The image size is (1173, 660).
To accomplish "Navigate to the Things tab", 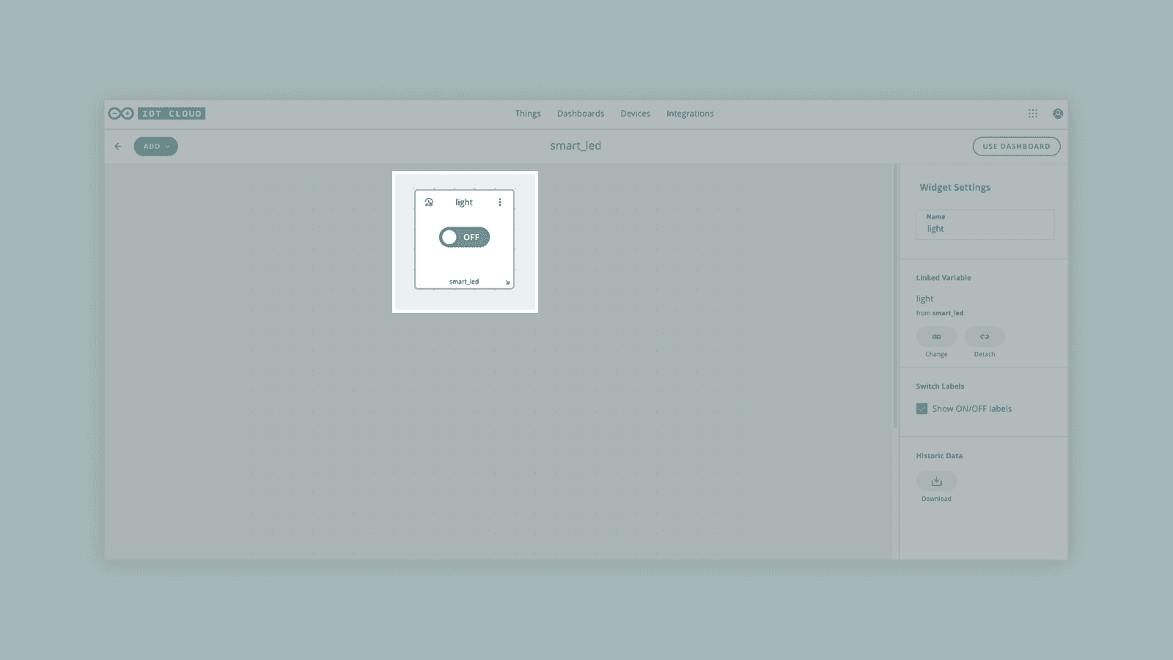I will pyautogui.click(x=528, y=114).
